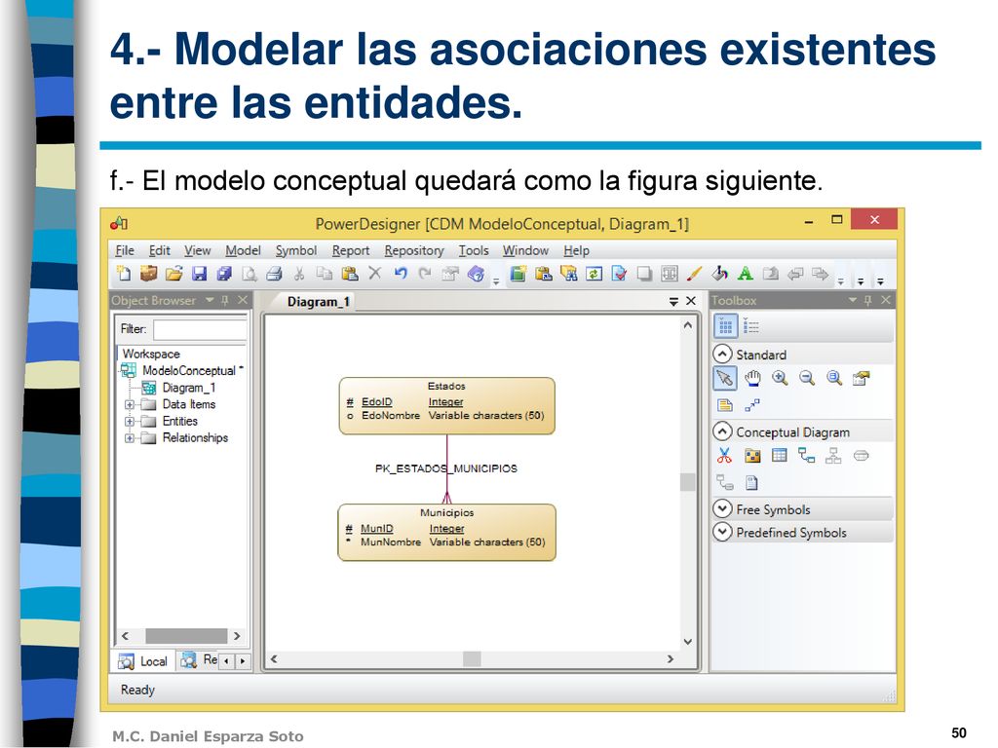Click the Line Style brush toolbar icon
This screenshot has height=748, width=998.
(694, 274)
